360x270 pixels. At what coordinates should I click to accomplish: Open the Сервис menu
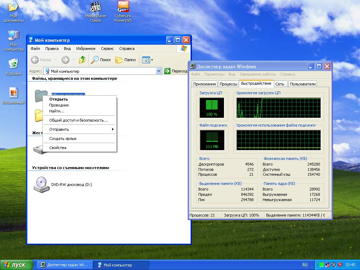(107, 49)
